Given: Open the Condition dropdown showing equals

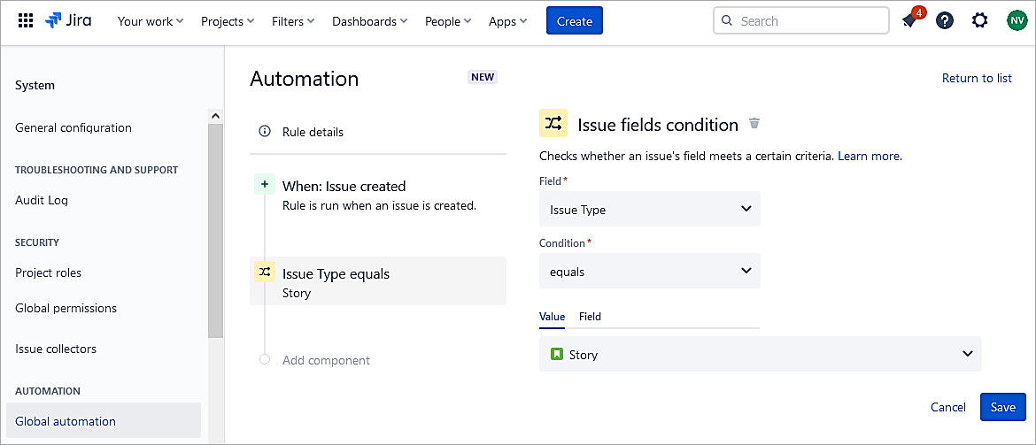Looking at the screenshot, I should (649, 272).
